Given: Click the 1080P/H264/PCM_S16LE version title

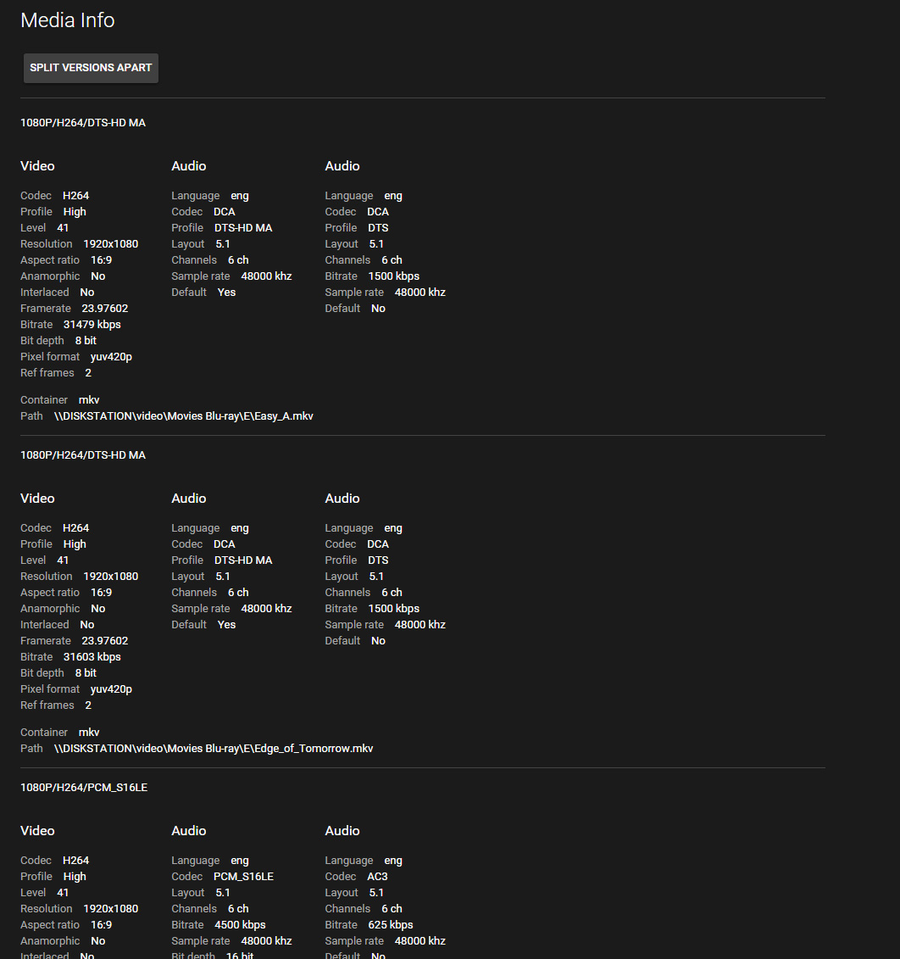Looking at the screenshot, I should [x=84, y=788].
